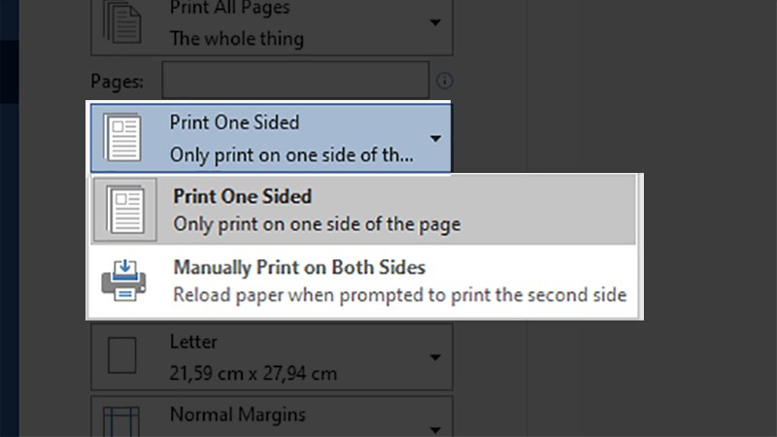
Task: Click the Letter paper size icon
Action: 122,356
